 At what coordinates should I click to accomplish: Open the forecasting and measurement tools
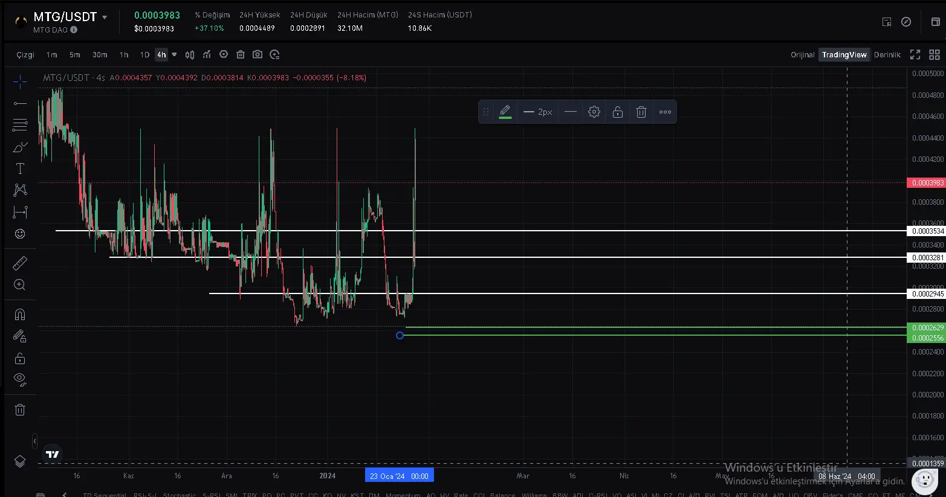coord(20,212)
